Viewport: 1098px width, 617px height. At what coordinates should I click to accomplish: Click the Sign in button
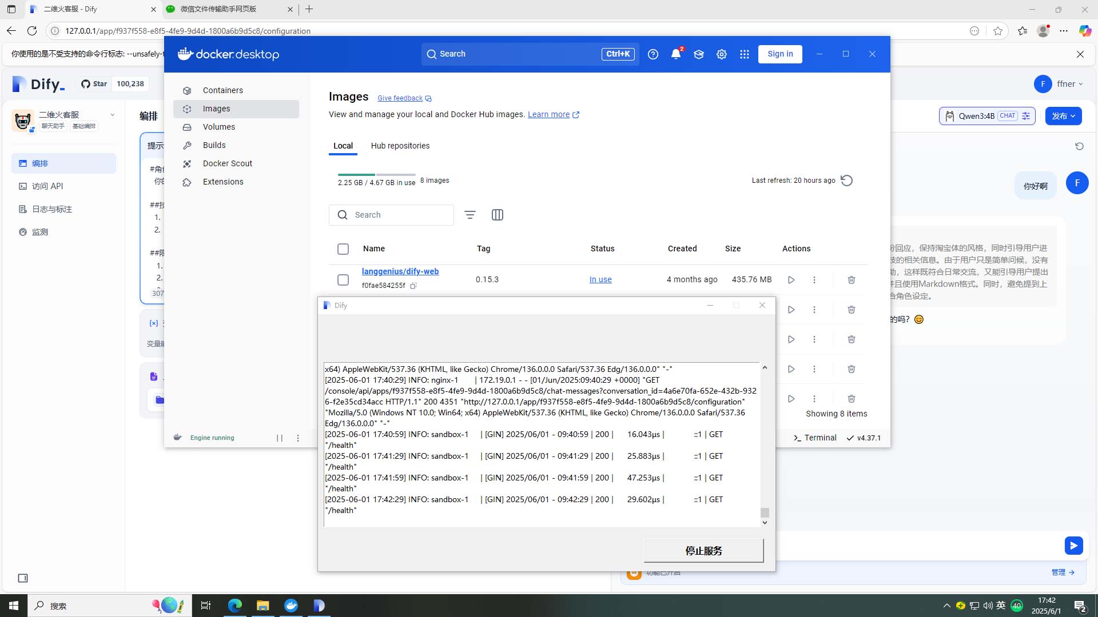780,54
